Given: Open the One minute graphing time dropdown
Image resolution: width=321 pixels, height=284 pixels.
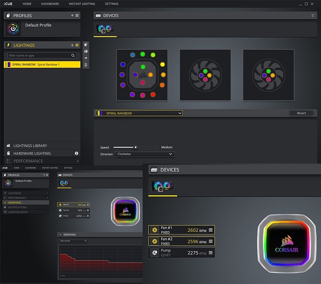Looking at the screenshot, I should tap(73, 241).
